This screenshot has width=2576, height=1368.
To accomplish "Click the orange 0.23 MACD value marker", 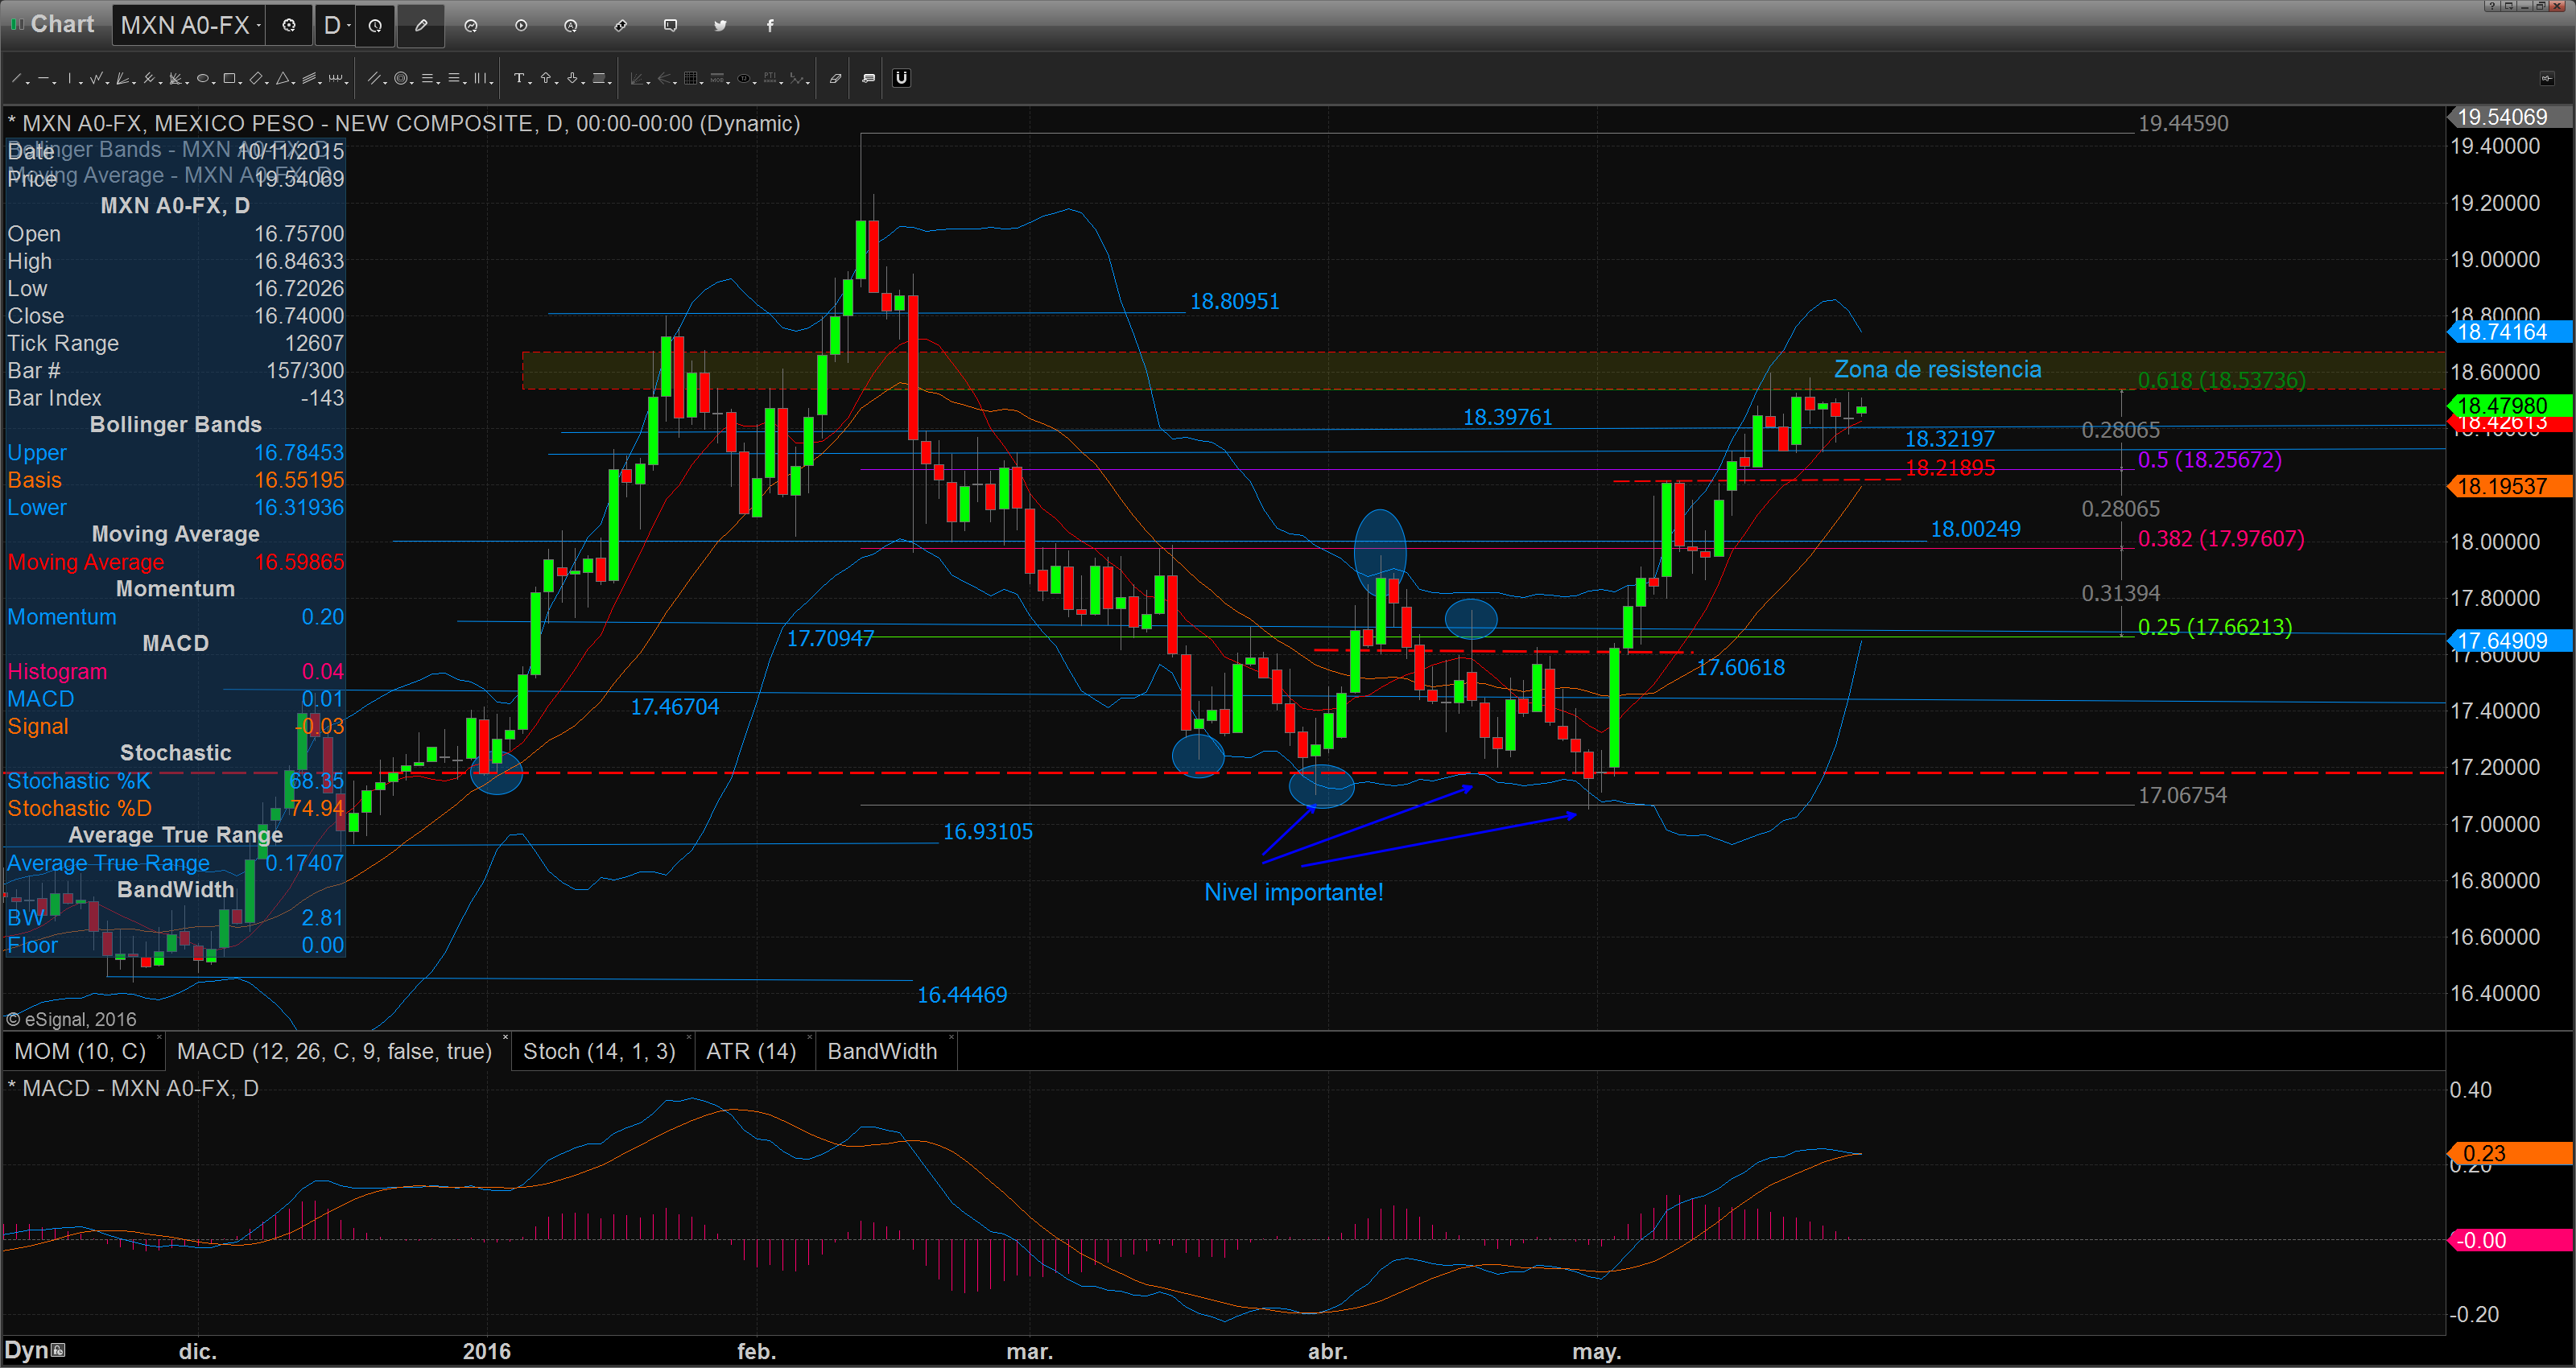I will 2509,1153.
